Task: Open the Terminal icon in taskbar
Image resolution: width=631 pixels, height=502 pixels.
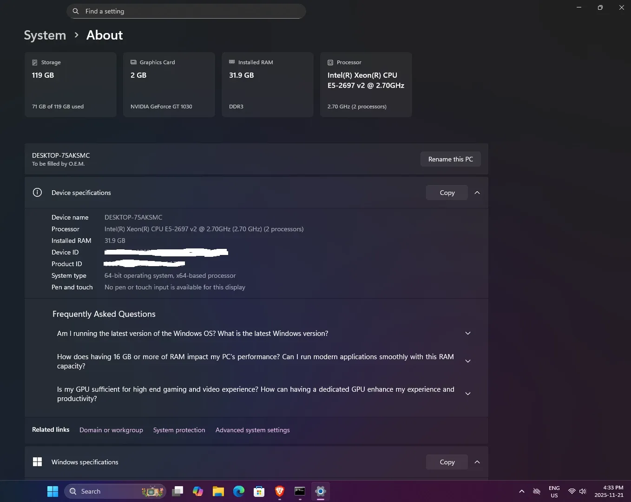Action: 300,491
